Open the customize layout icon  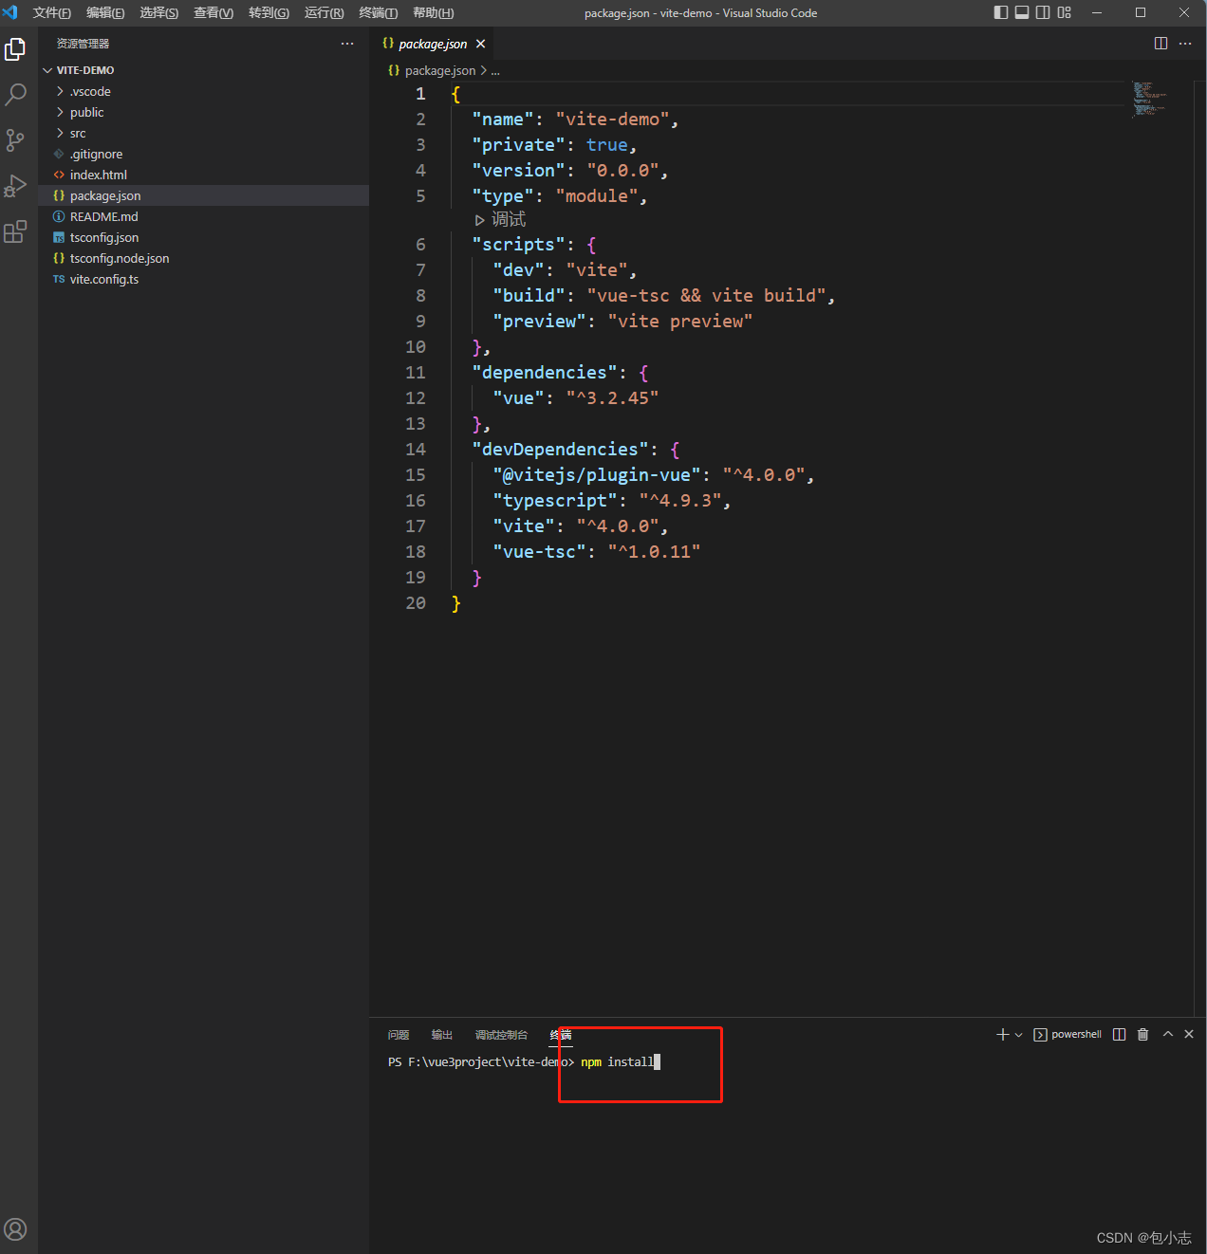(x=1064, y=12)
